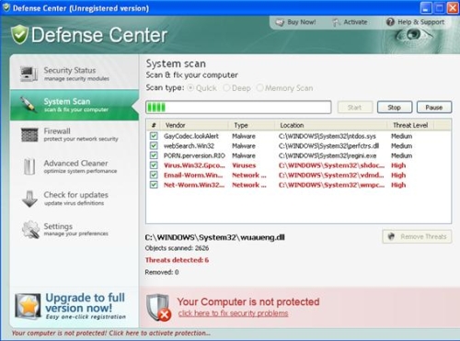This screenshot has width=460, height=341.
Task: Stop the running scan
Action: click(395, 108)
